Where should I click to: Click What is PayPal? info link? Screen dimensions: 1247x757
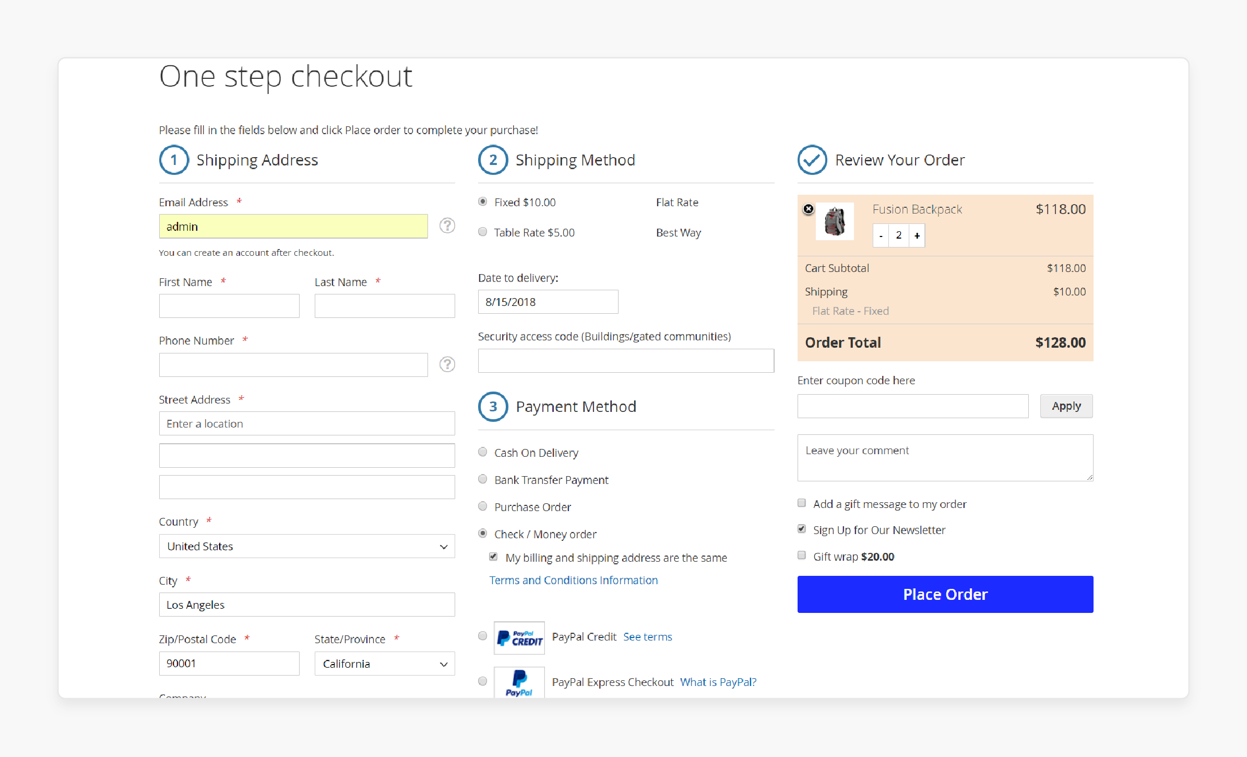[717, 682]
